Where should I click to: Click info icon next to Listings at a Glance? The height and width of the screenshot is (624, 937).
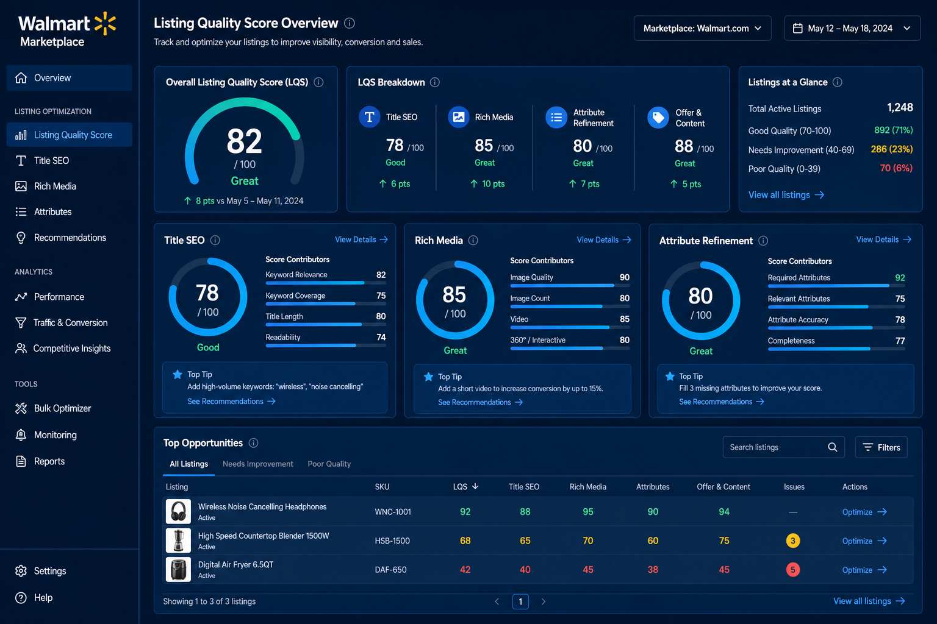pos(838,82)
